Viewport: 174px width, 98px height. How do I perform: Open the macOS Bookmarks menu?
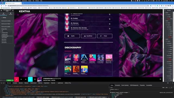[24, 1]
